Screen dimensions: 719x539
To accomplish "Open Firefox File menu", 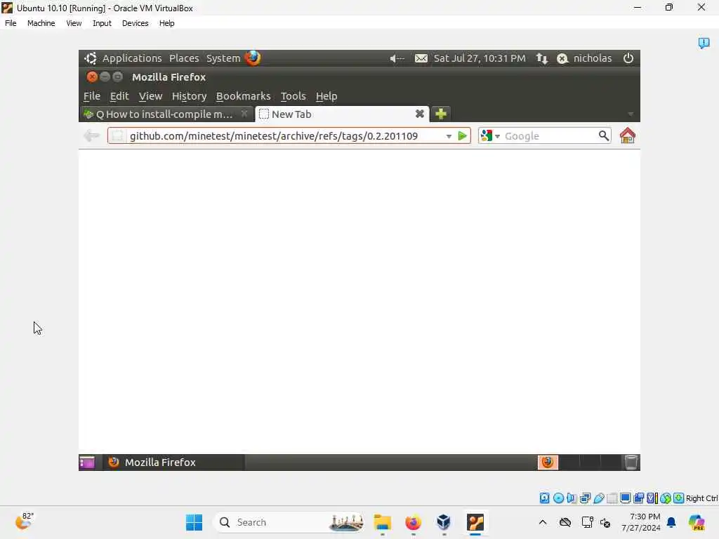I will [x=92, y=95].
